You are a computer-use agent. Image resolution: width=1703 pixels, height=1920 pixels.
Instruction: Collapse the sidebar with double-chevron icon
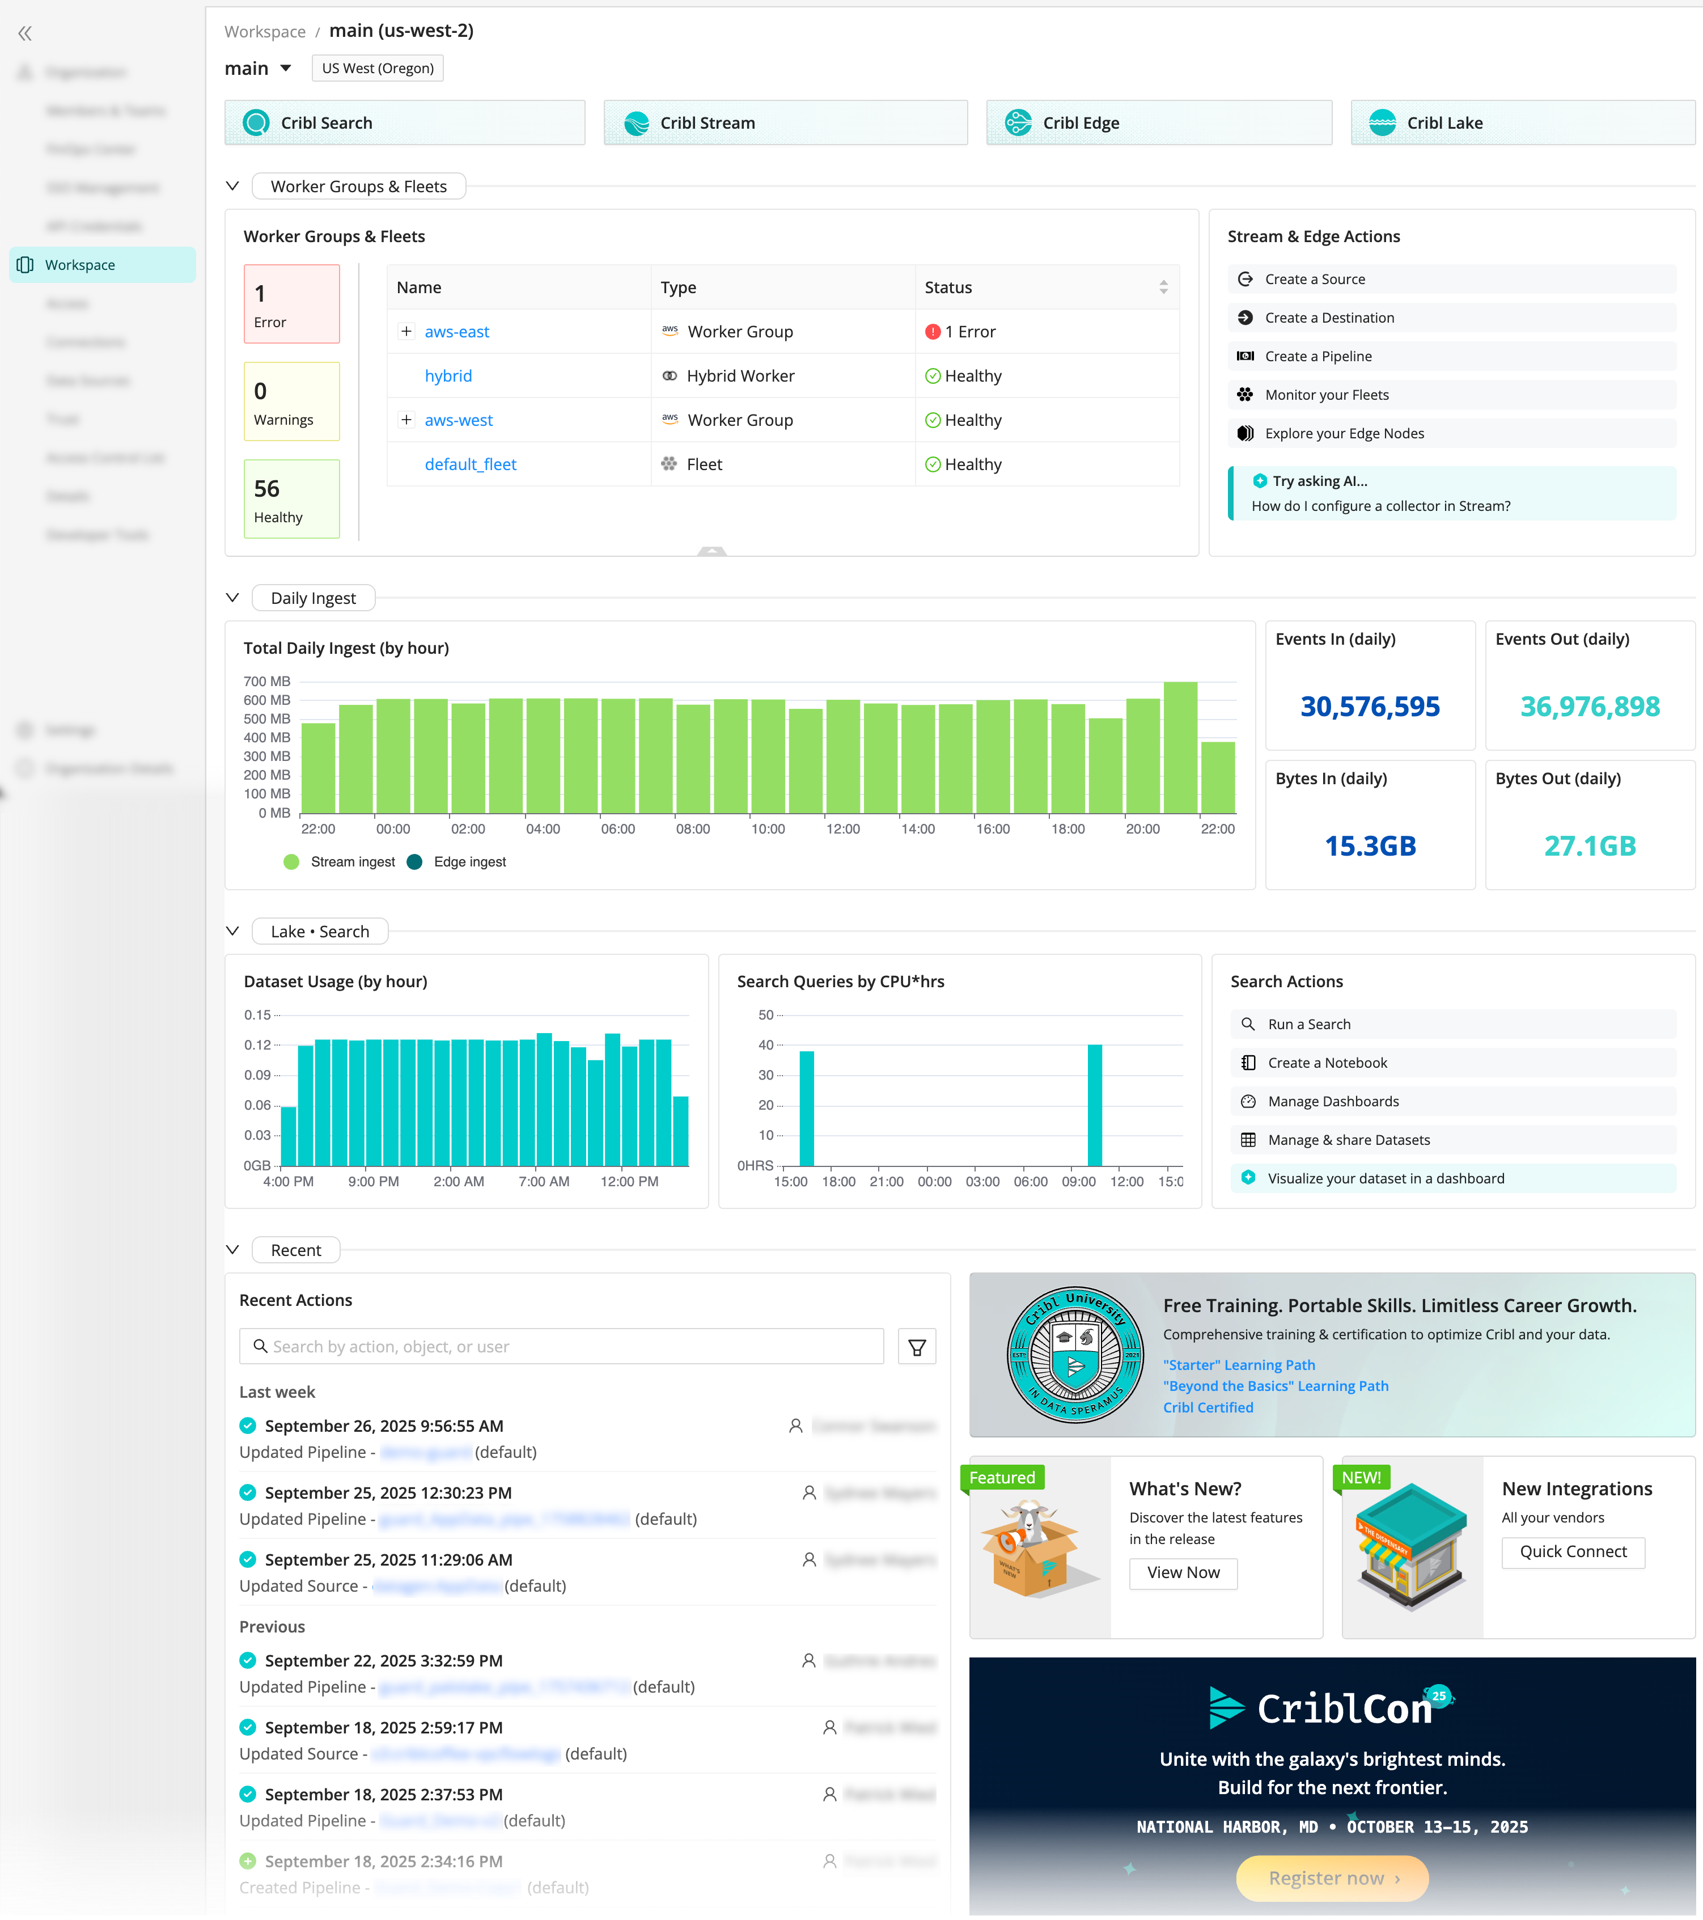[x=26, y=34]
